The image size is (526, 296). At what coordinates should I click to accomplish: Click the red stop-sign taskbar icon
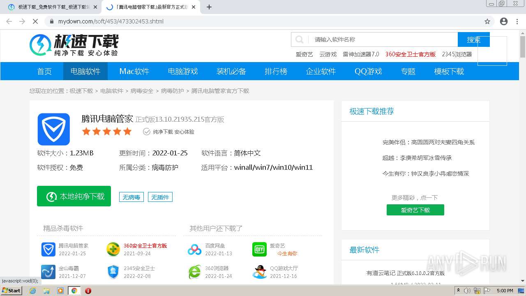coord(88,291)
